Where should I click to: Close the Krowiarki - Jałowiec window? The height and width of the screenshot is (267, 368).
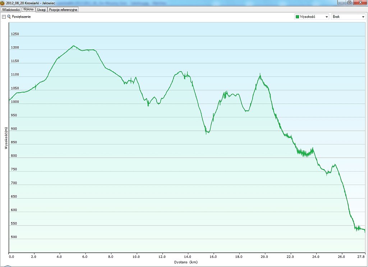(x=360, y=2)
